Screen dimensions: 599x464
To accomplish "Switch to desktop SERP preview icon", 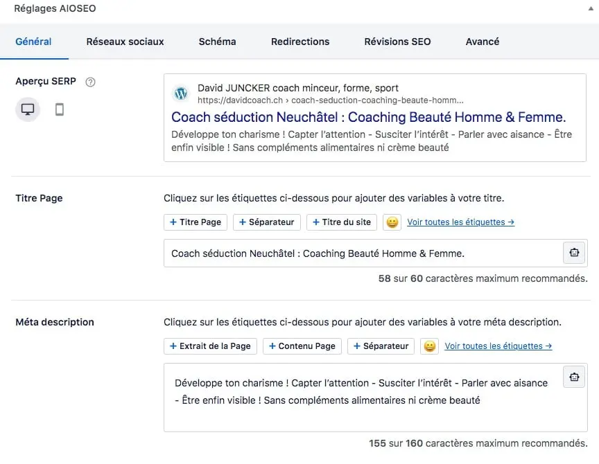I will [x=28, y=109].
